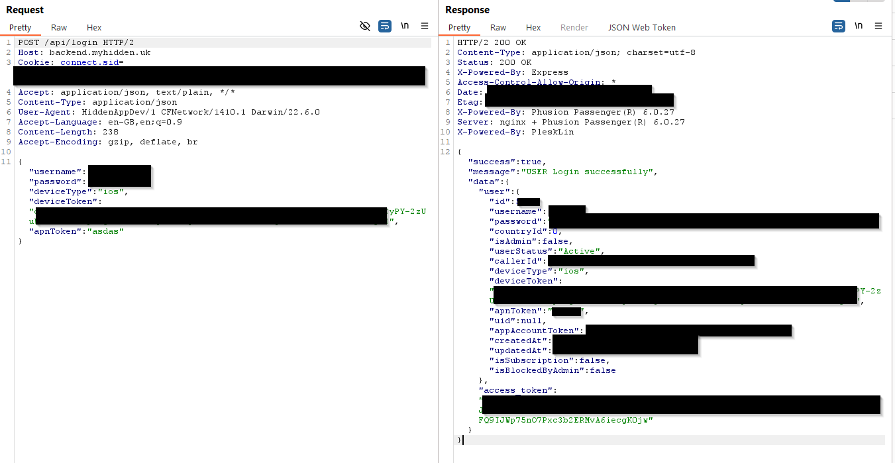Click the Accept: application/json request header
This screenshot has width=895, height=463.
pos(127,92)
